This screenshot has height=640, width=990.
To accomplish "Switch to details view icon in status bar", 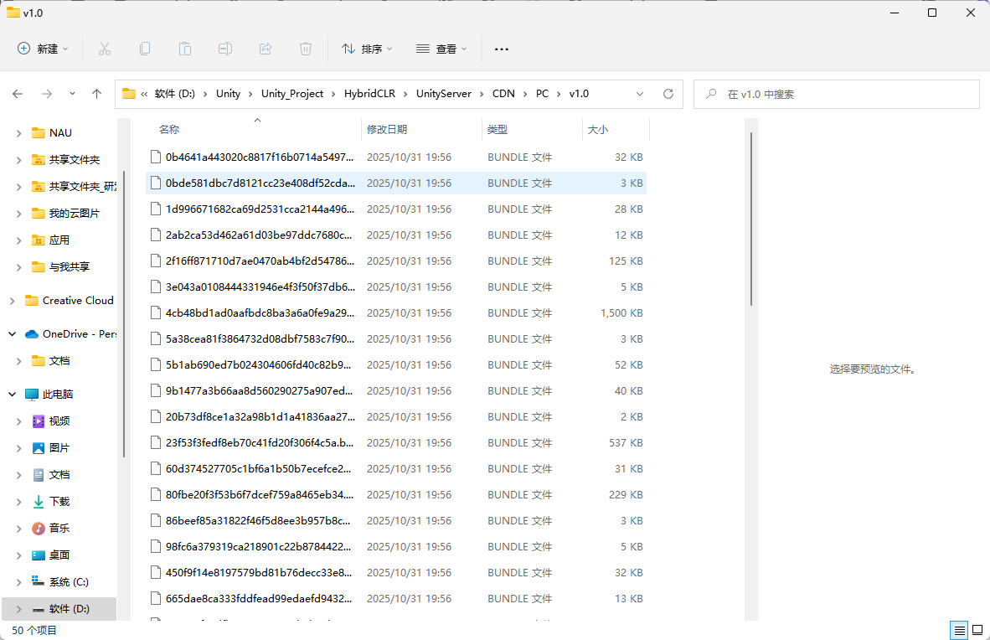I will (959, 630).
